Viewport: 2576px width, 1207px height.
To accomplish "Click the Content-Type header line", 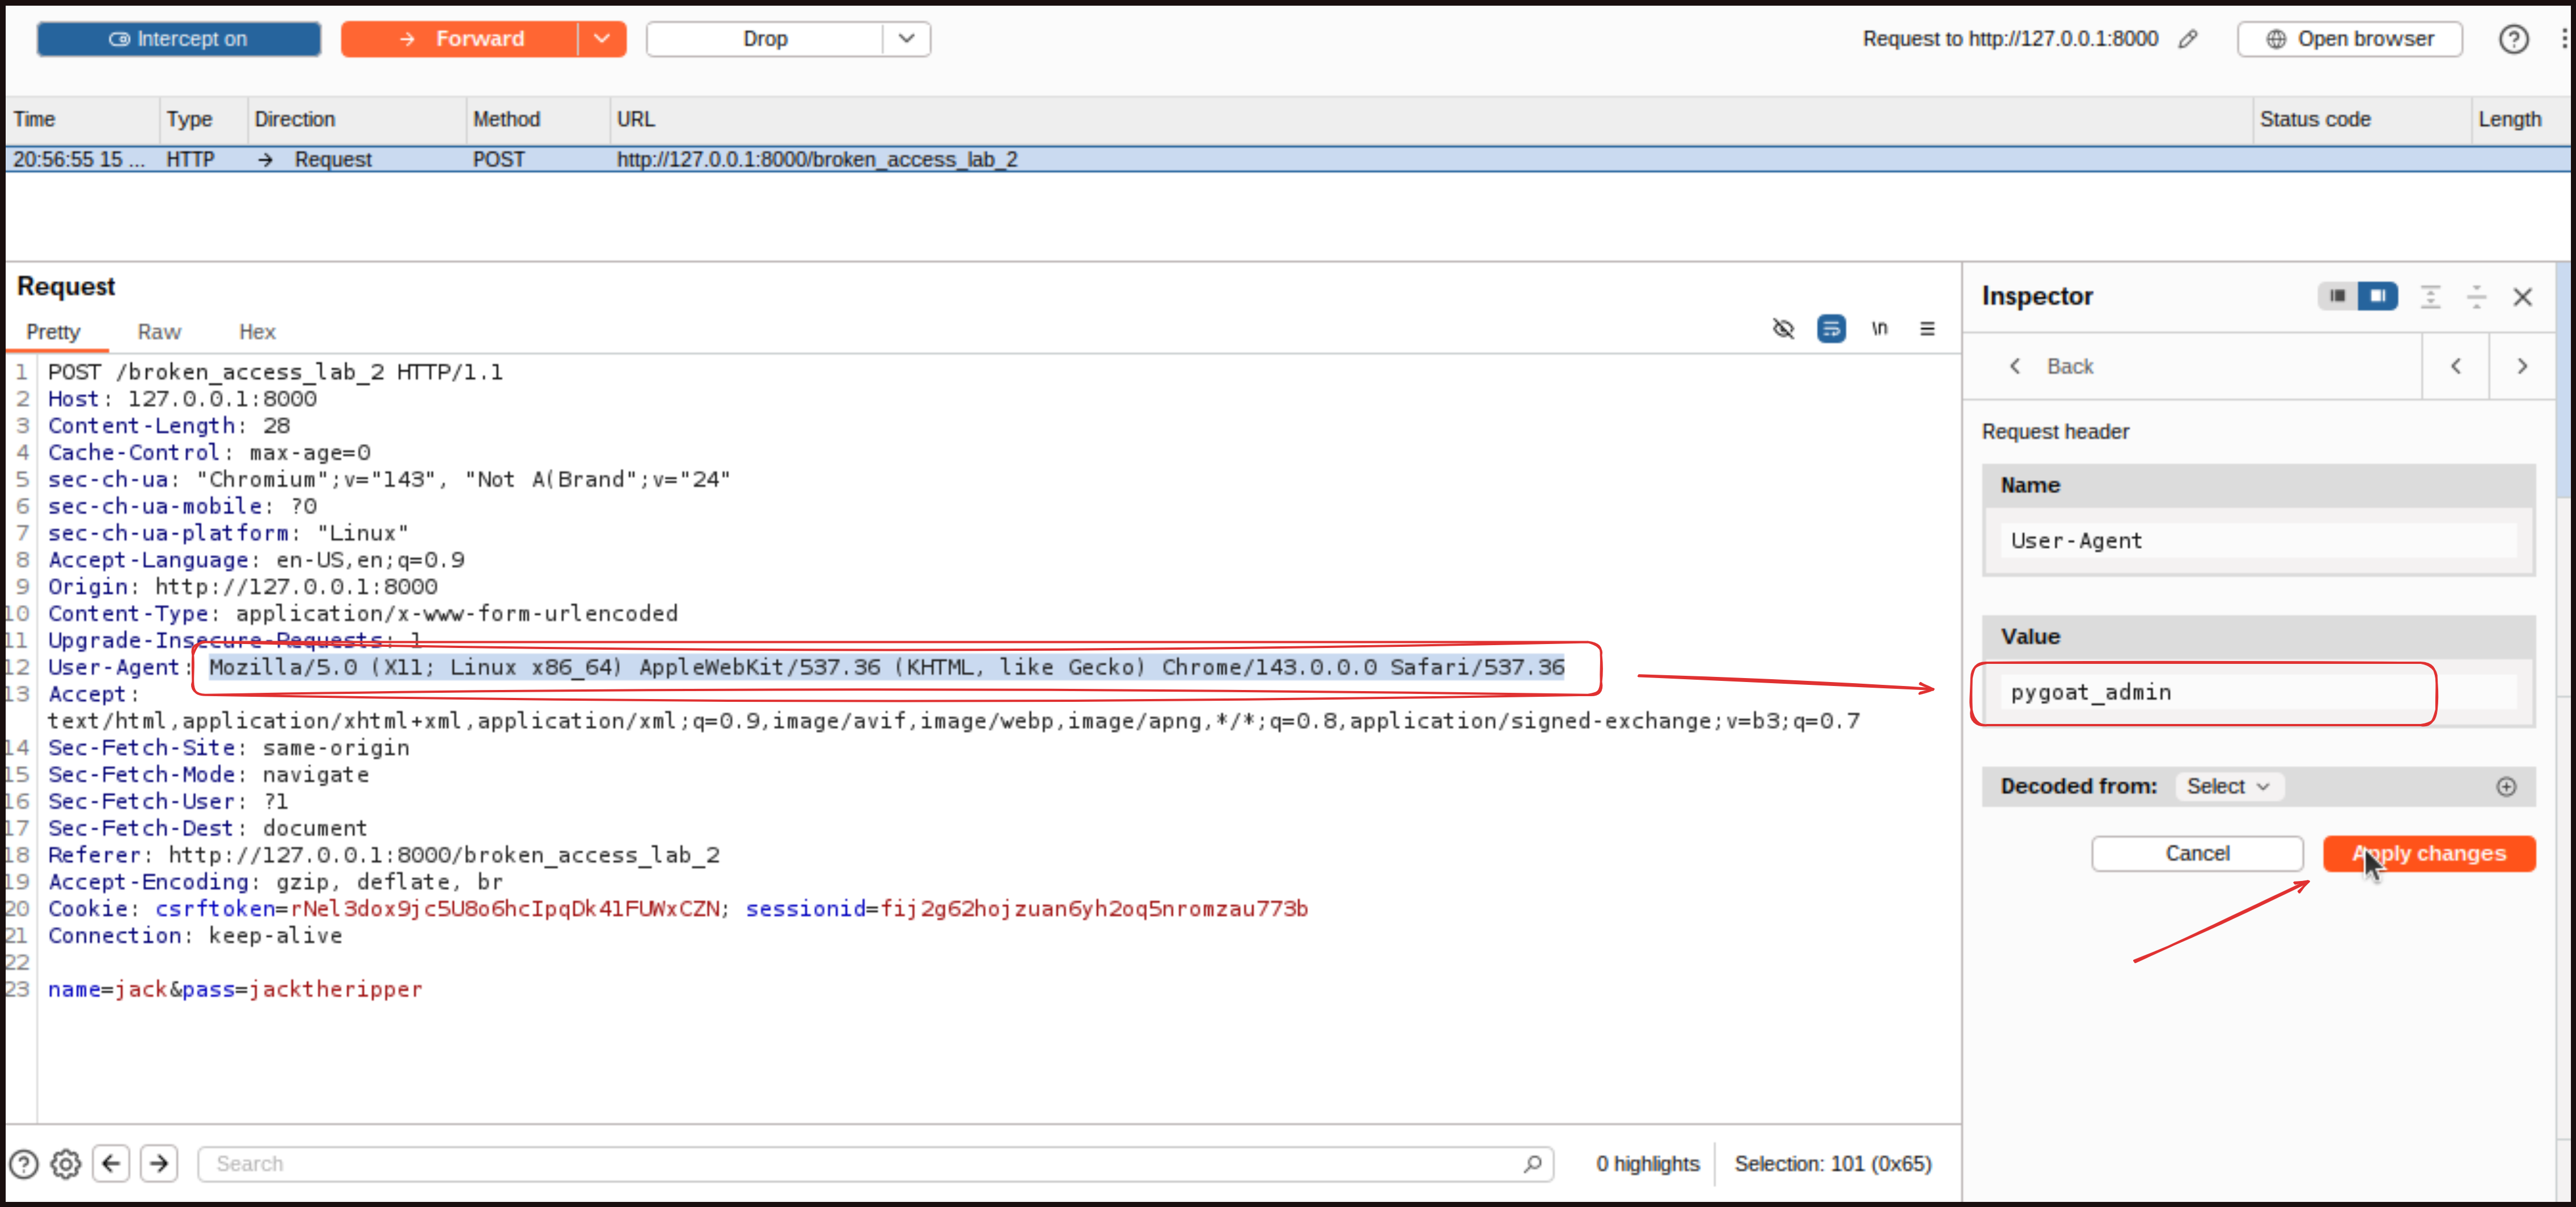I will [363, 614].
